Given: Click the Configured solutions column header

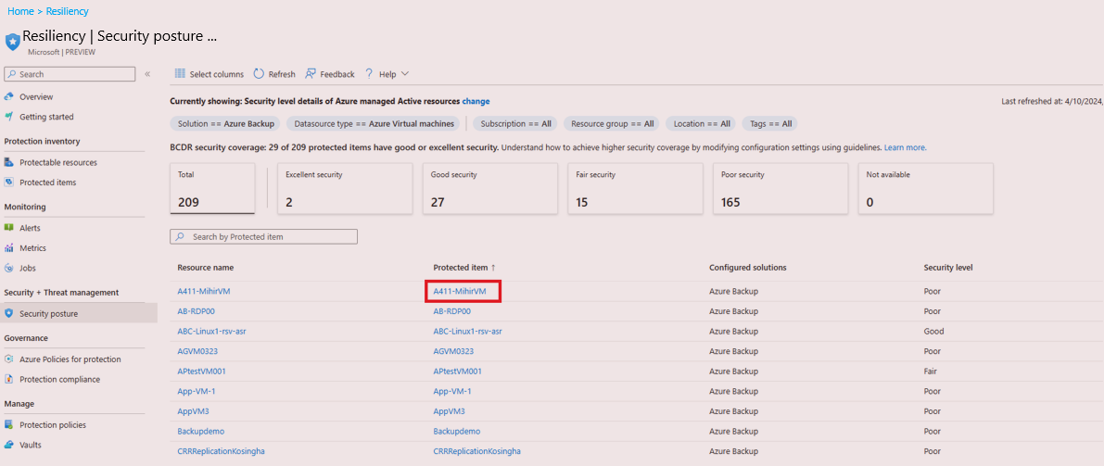Looking at the screenshot, I should (748, 268).
